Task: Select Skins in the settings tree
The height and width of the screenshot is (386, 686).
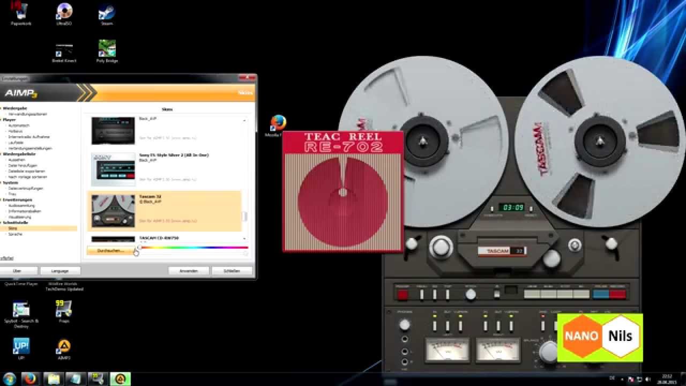Action: coord(12,228)
